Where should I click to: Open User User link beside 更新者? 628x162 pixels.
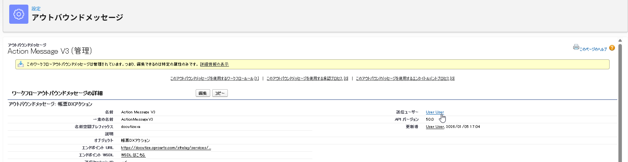tap(435, 127)
